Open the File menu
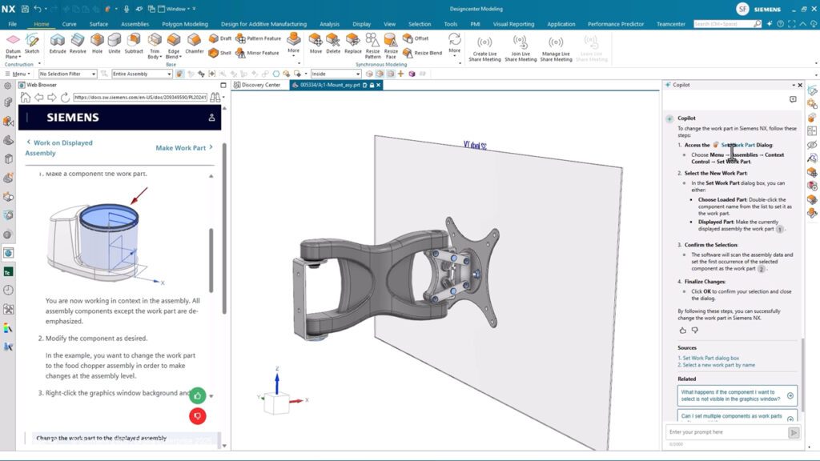Image resolution: width=820 pixels, height=461 pixels. coord(13,24)
